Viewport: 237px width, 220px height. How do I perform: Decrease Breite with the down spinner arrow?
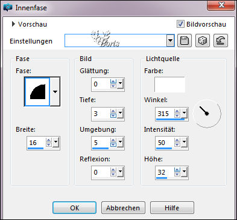[49, 145]
